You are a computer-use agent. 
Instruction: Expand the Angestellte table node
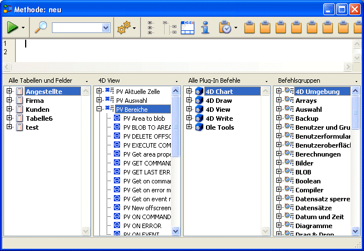coord(9,92)
